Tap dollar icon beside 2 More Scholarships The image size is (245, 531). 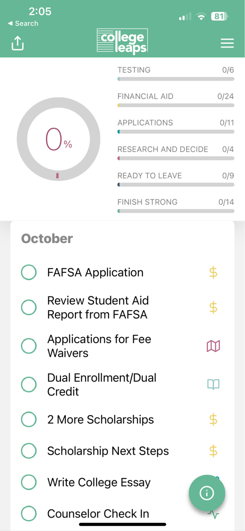coord(213,420)
